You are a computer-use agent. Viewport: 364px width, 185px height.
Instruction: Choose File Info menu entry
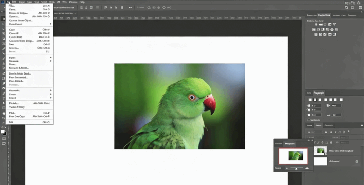[x=29, y=103]
